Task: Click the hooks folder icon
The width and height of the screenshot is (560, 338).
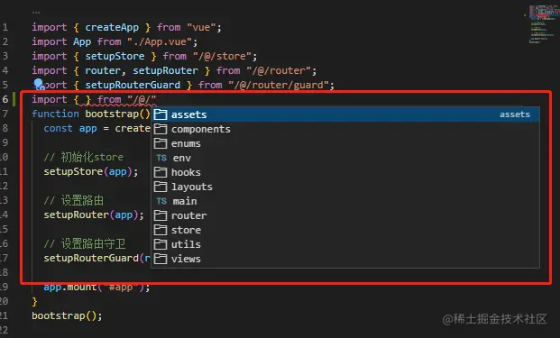Action: pos(161,172)
